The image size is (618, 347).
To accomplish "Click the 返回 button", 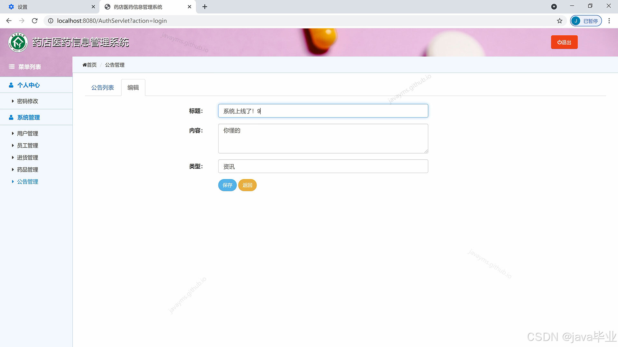I will pyautogui.click(x=247, y=185).
